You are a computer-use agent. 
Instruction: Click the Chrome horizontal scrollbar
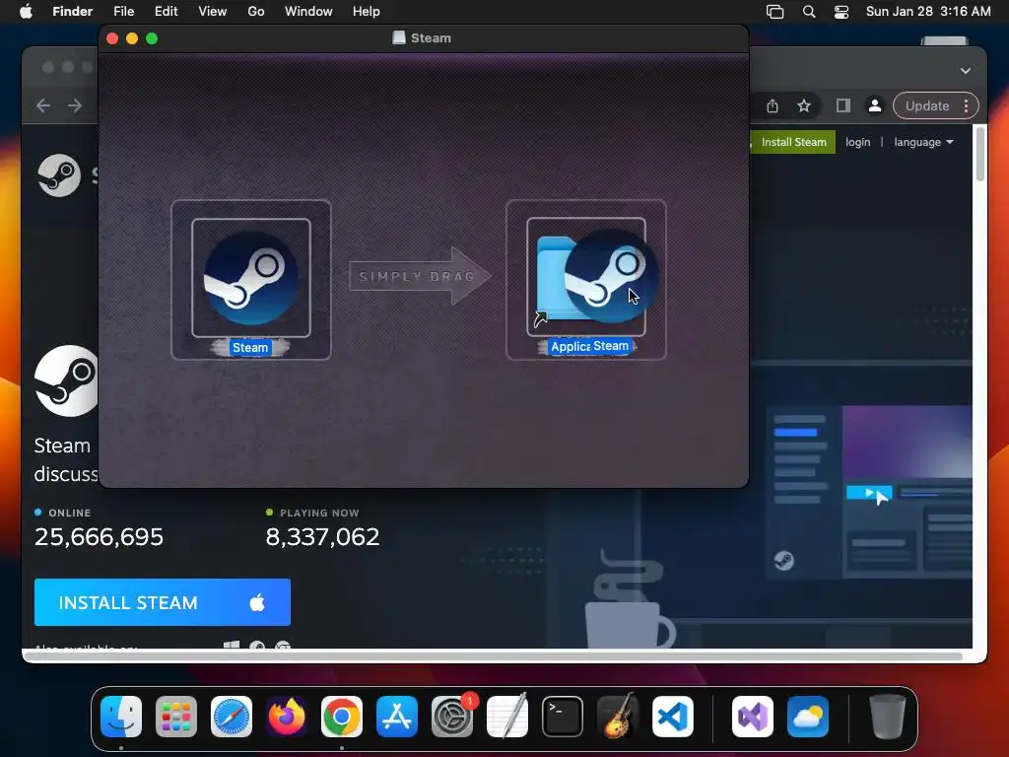tap(493, 655)
